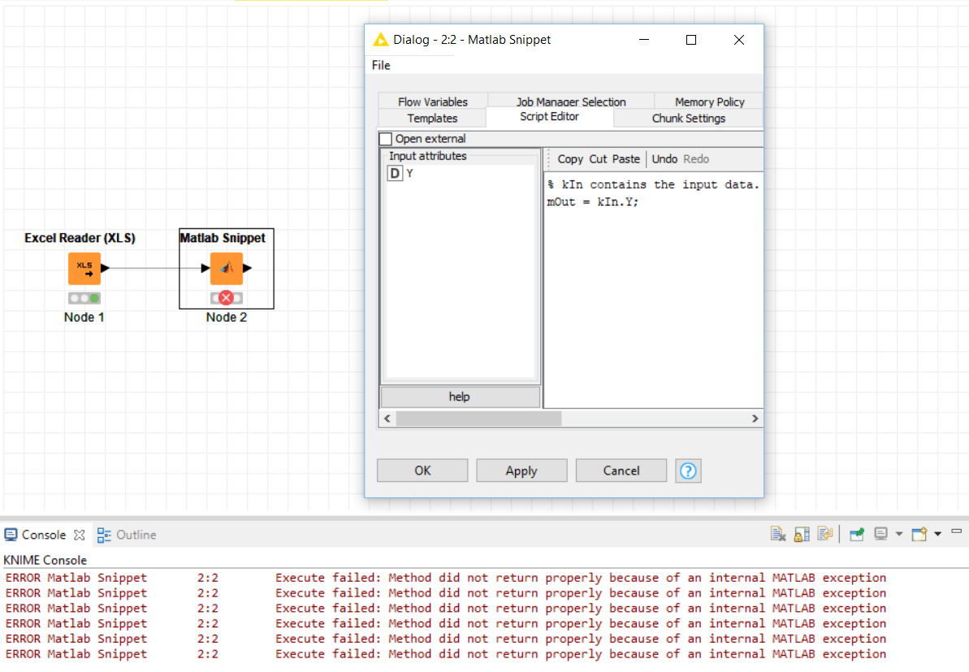Viewport: 969px width, 672px height.
Task: Select the Script Editor tab
Action: [549, 117]
